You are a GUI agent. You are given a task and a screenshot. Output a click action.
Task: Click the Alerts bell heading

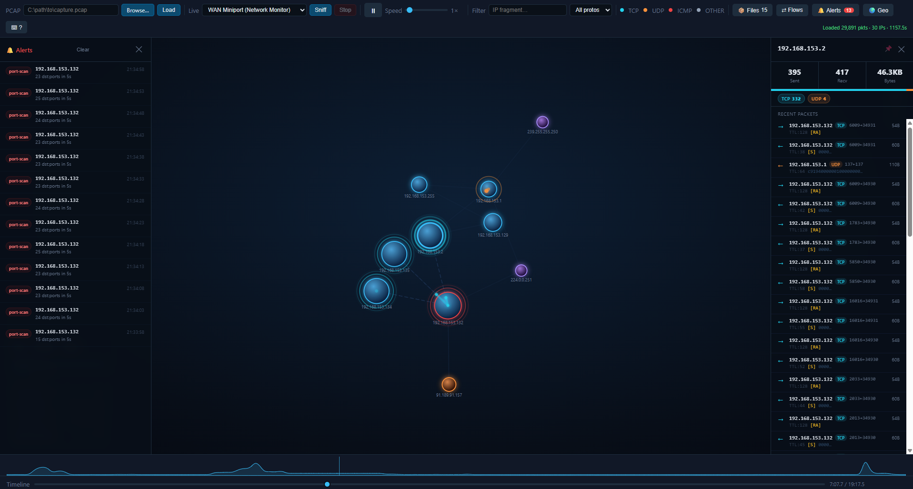pos(20,50)
